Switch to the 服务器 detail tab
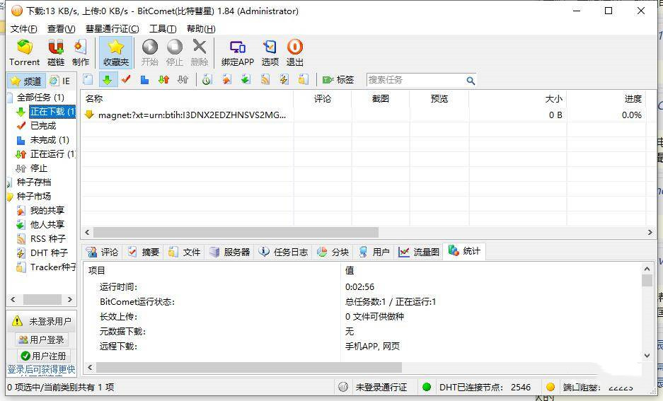 pyautogui.click(x=230, y=252)
